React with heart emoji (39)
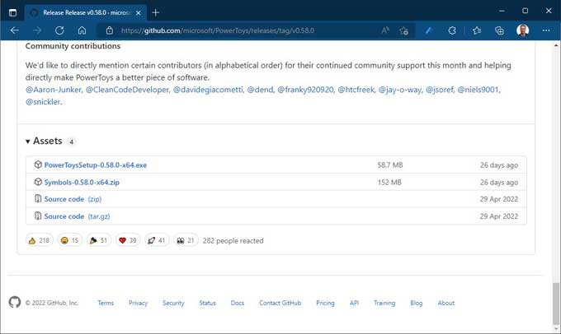This screenshot has height=334, width=561. (128, 240)
